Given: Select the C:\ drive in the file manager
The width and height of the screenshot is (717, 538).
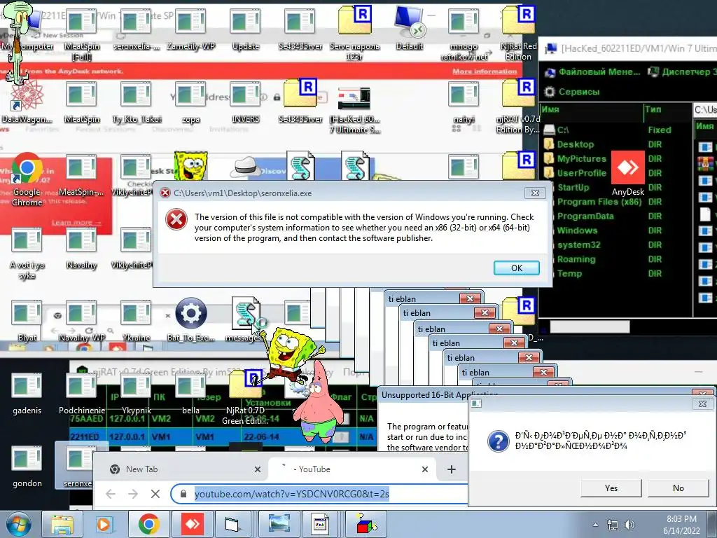Looking at the screenshot, I should coord(558,130).
